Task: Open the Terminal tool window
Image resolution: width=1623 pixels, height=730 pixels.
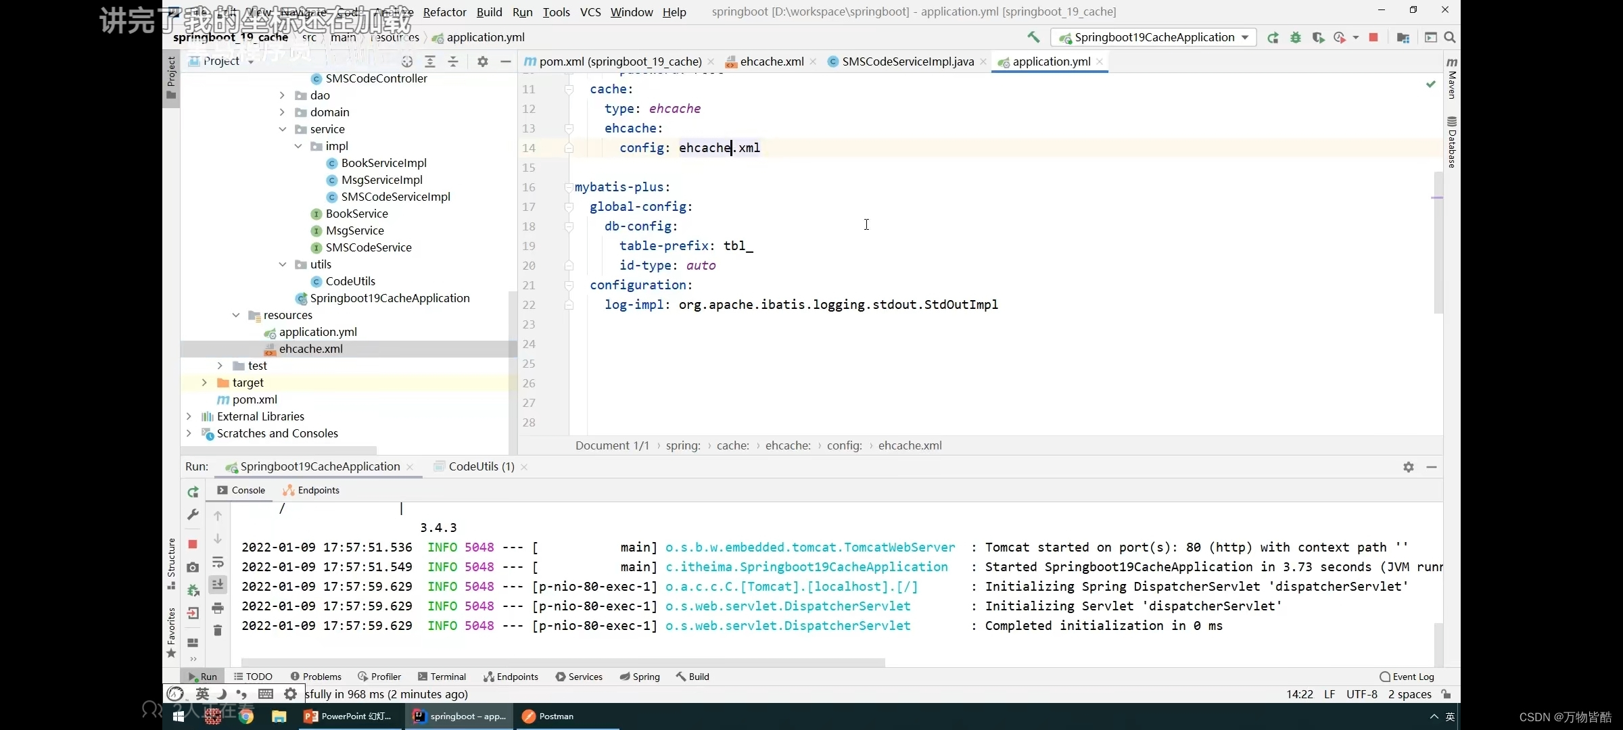Action: tap(442, 677)
